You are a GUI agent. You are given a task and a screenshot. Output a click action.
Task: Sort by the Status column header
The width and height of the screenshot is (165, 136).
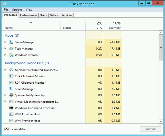tap(73, 25)
